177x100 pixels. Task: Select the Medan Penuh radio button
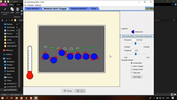pyautogui.click(x=132, y=69)
